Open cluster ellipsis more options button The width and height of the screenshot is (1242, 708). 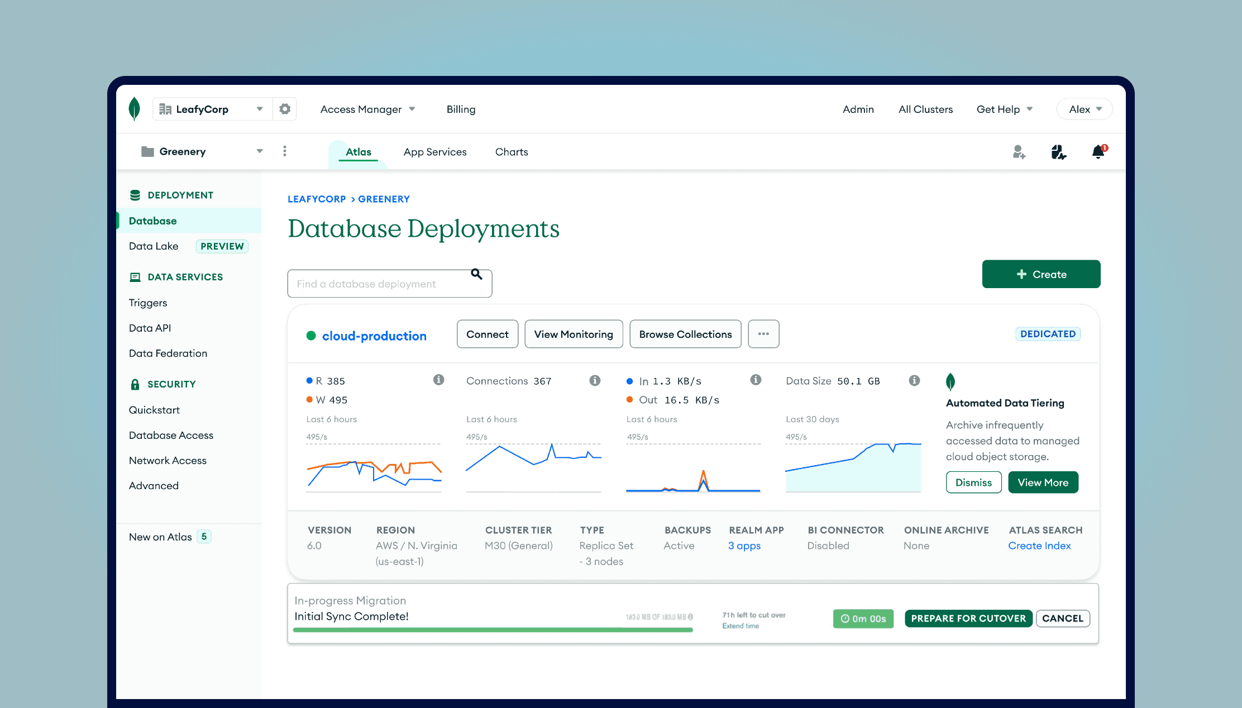pyautogui.click(x=763, y=334)
